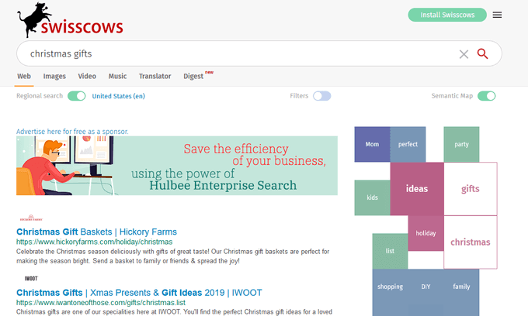The width and height of the screenshot is (528, 316).
Task: Click the Hulbee Enterprise Search banner
Action: click(x=177, y=166)
